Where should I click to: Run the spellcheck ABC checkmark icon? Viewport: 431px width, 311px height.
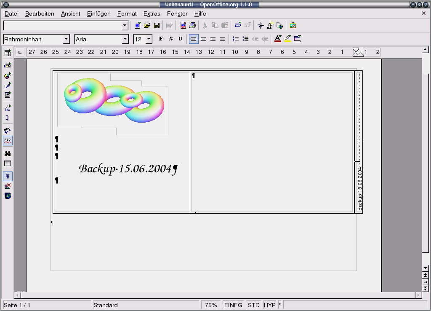(x=8, y=131)
